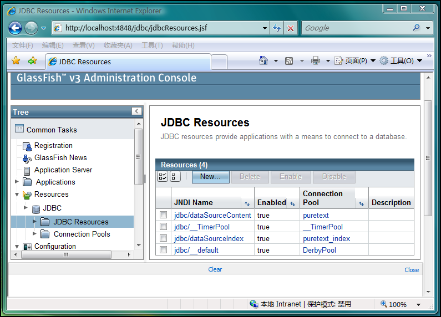Open a new blank browser tab
This screenshot has height=317, width=441.
point(219,62)
